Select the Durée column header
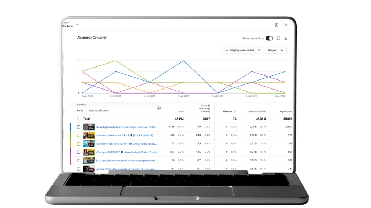 pos(80,110)
